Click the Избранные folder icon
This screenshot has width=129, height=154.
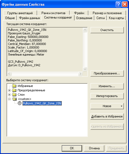pyautogui.click(x=14, y=86)
